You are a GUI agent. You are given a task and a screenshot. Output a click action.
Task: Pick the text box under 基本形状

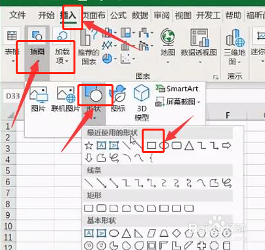(x=89, y=233)
